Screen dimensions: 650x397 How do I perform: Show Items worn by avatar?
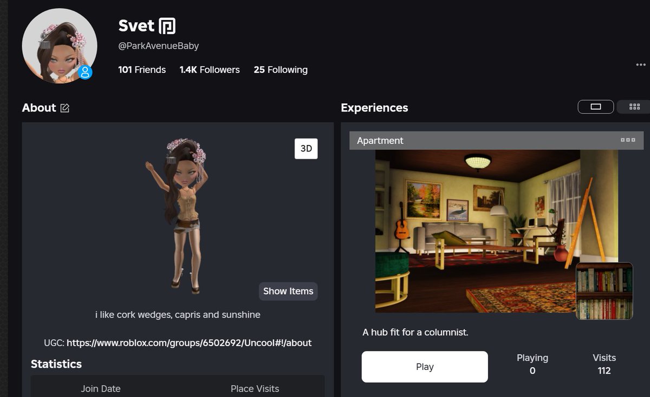coord(288,291)
